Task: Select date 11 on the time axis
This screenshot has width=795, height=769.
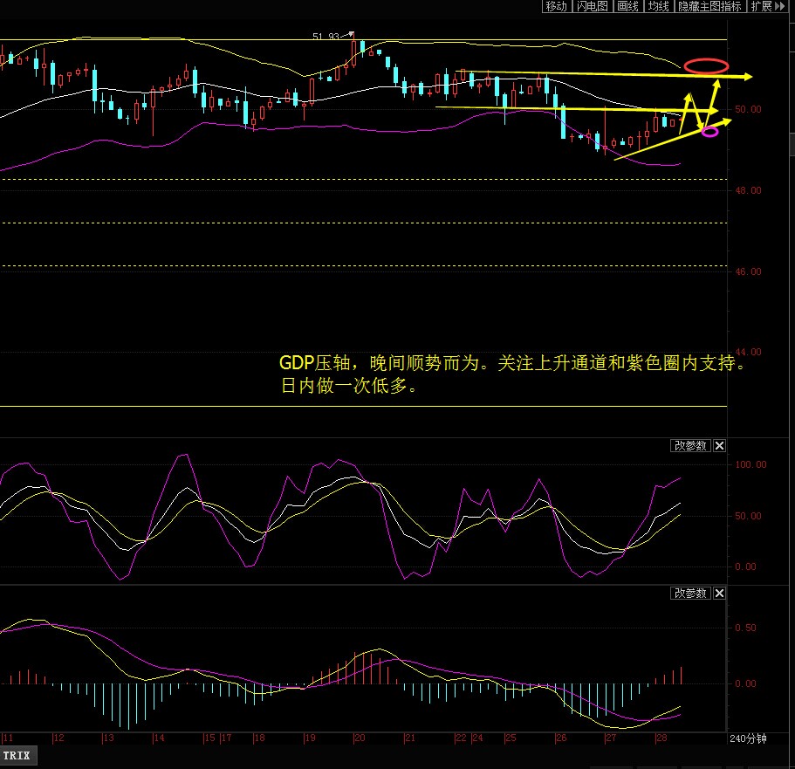Action: tap(8, 738)
